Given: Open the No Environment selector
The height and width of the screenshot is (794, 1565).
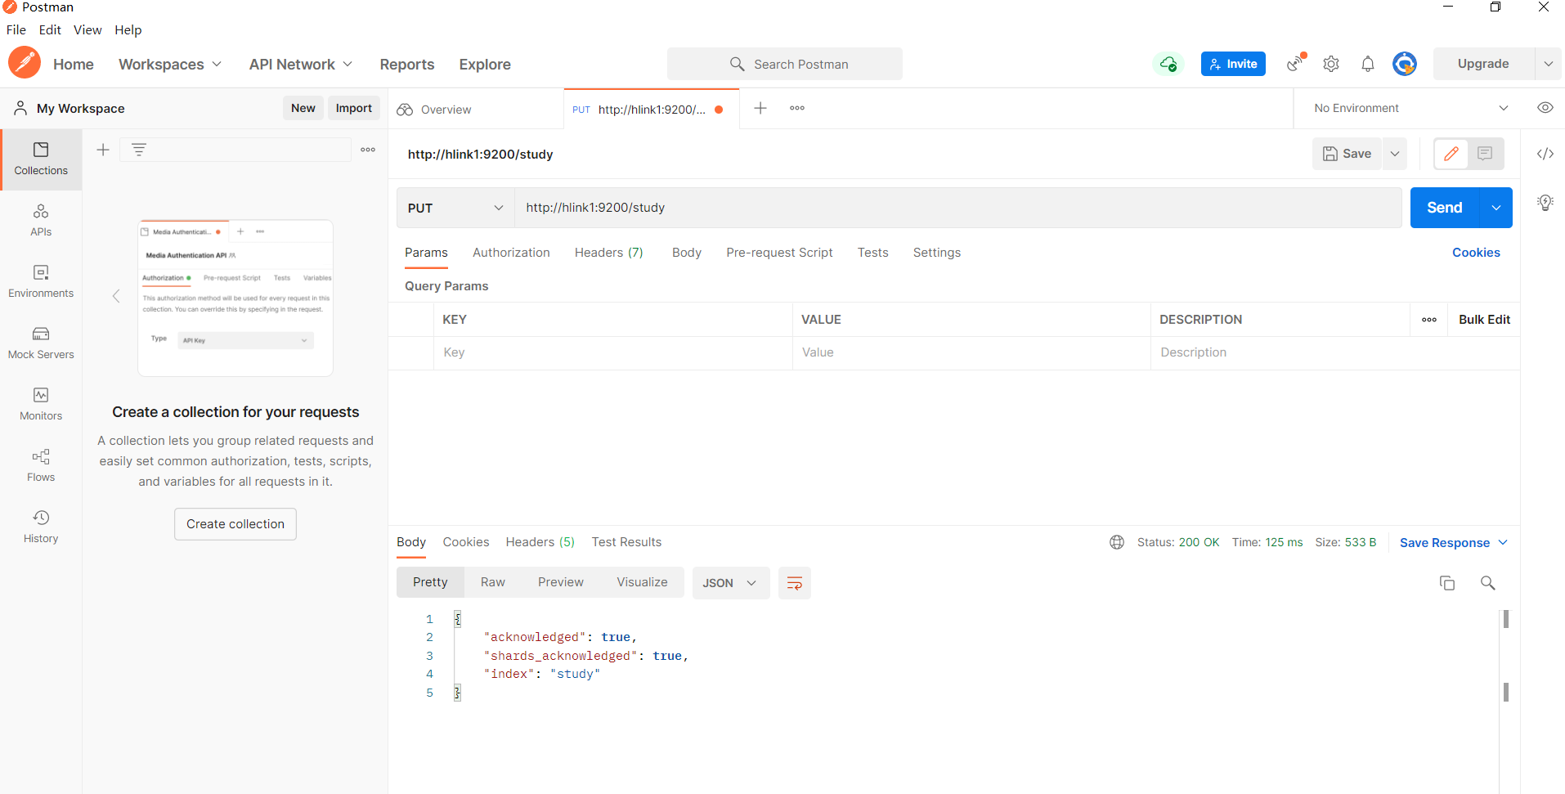Looking at the screenshot, I should click(x=1408, y=107).
